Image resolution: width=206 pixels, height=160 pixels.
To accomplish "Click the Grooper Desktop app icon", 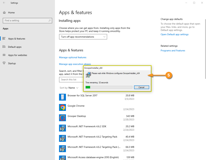I will pos(62,118).
